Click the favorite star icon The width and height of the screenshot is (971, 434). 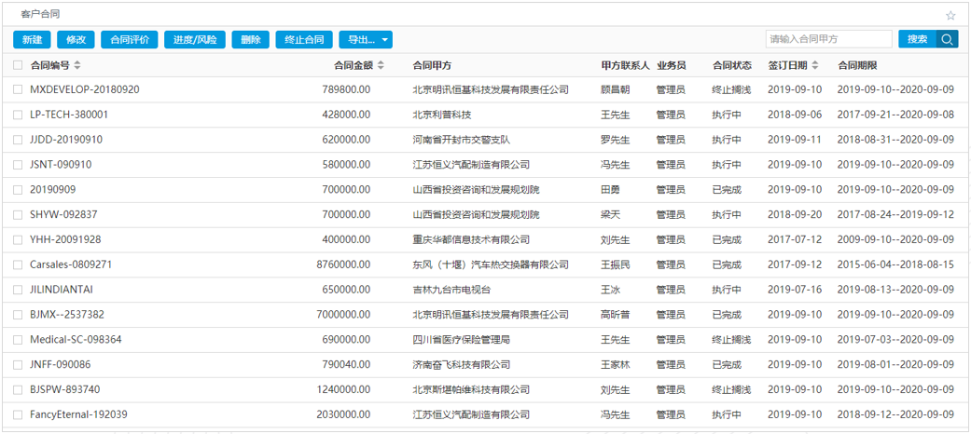point(950,16)
